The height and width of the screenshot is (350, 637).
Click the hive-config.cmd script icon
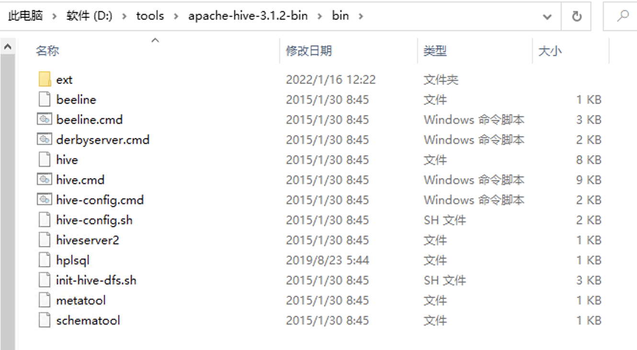[x=44, y=200]
